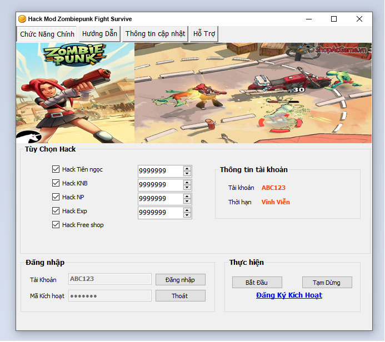This screenshot has width=385, height=342.
Task: Increase Hack Tiên ngọc value with up arrow
Action: pos(187,169)
